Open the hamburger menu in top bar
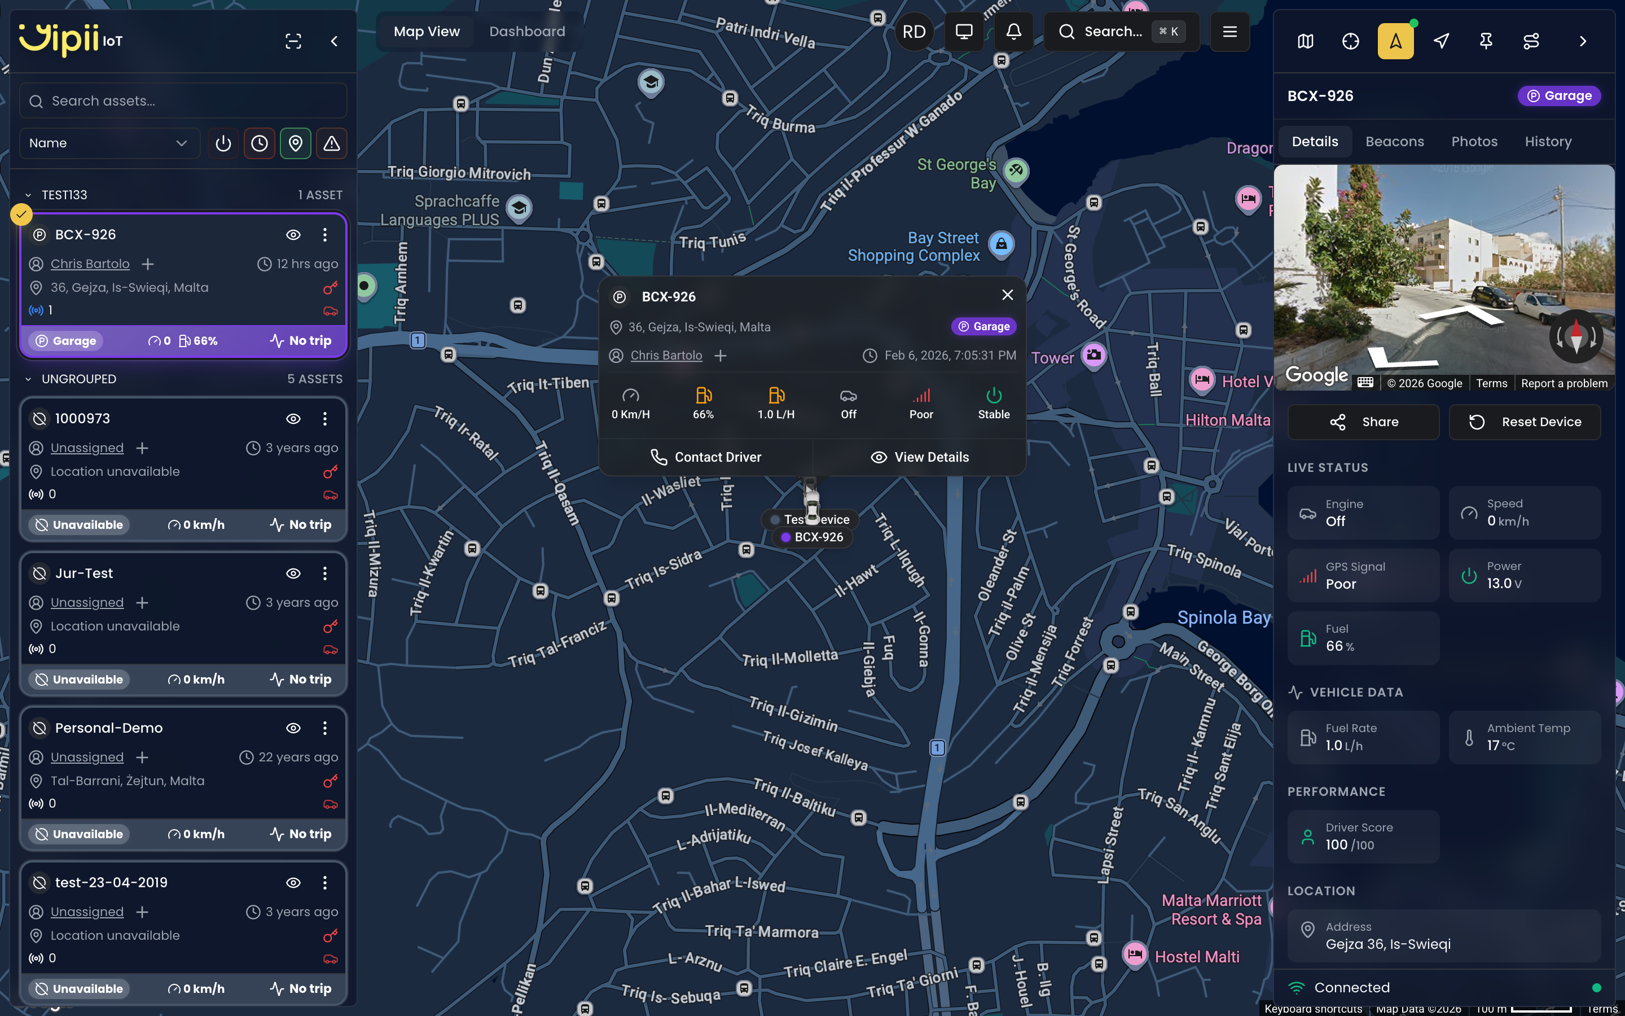Screen dimensions: 1625x1016 (1230, 32)
